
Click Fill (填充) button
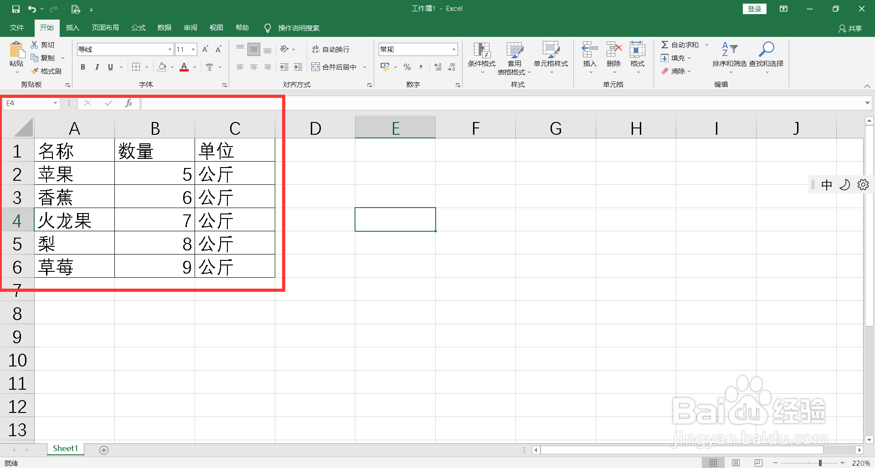click(x=676, y=58)
